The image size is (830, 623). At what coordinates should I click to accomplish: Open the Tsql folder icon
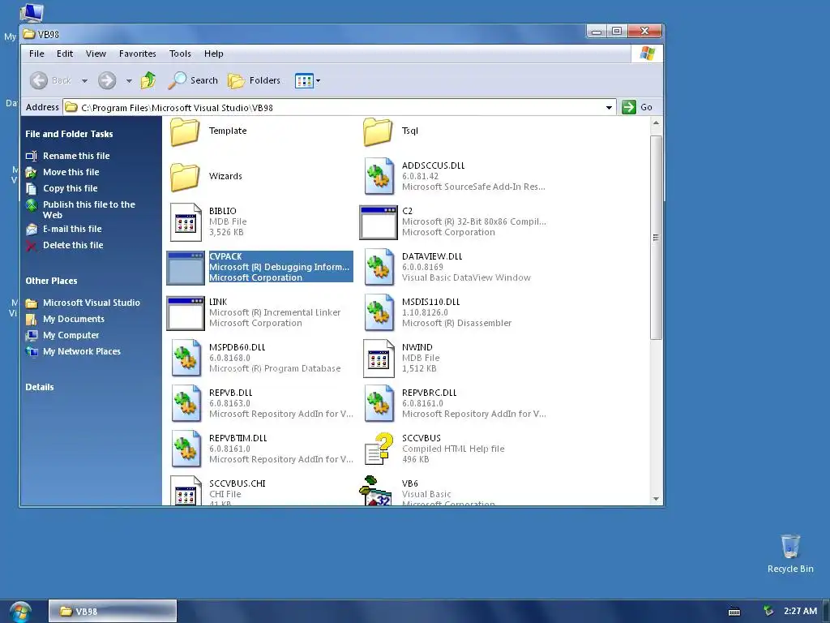click(x=378, y=131)
